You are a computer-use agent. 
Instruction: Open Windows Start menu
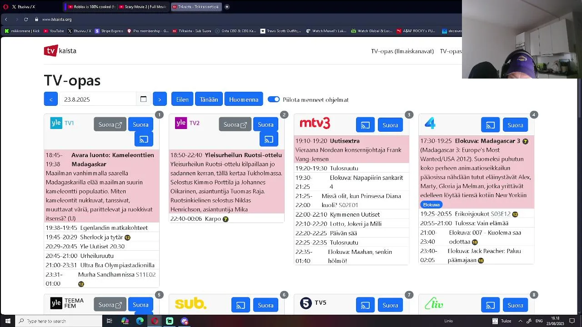[8, 321]
